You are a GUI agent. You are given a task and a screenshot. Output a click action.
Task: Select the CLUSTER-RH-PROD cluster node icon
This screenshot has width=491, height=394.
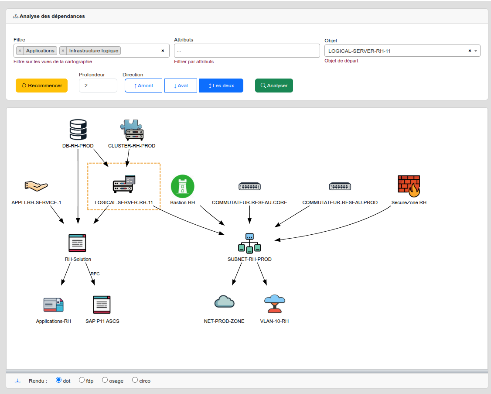pyautogui.click(x=132, y=130)
